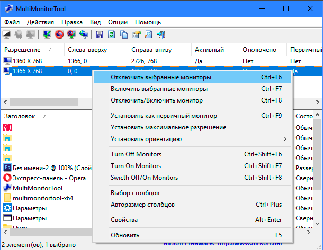The height and width of the screenshot is (250, 323).
Task: Choose Turn On Monitors
Action: point(192,166)
